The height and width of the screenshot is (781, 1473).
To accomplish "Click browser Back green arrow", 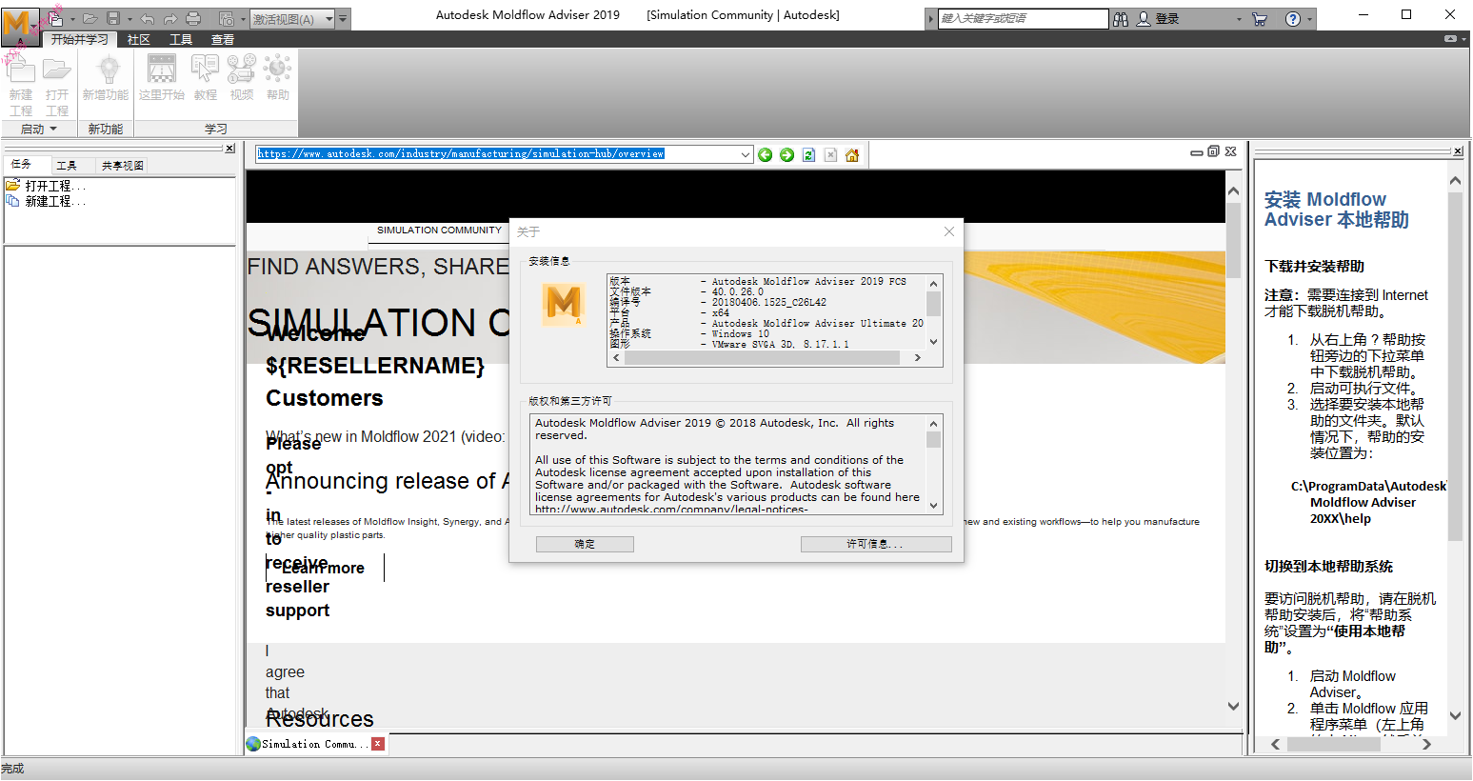I will click(x=766, y=155).
